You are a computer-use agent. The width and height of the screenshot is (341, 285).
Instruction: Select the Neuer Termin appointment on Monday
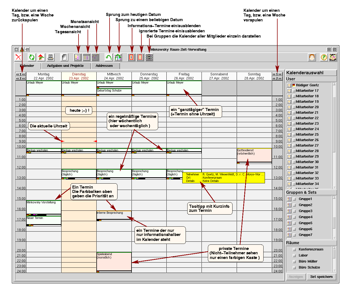44,221
